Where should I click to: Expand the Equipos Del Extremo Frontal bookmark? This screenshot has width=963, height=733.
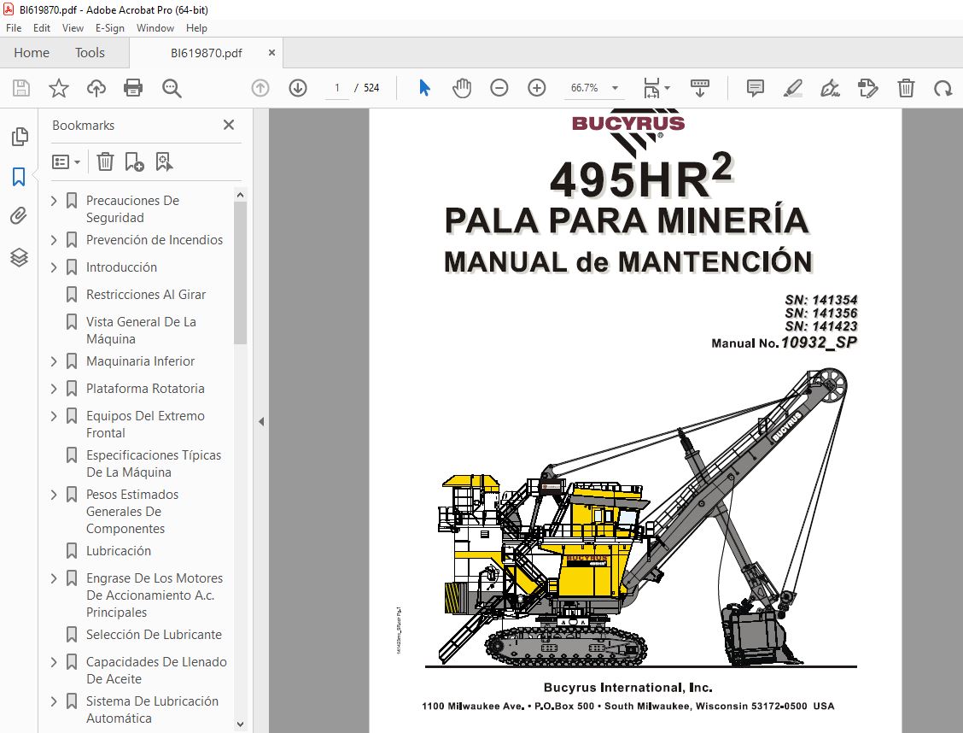click(54, 416)
